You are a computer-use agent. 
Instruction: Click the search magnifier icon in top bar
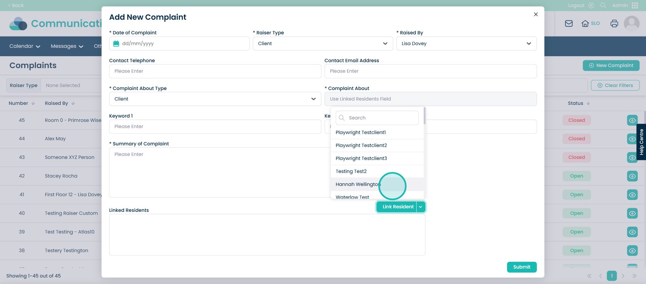tap(603, 5)
